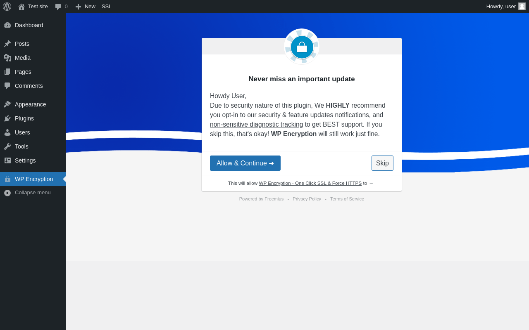Open non-sensitive diagnostic tracking link

256,125
